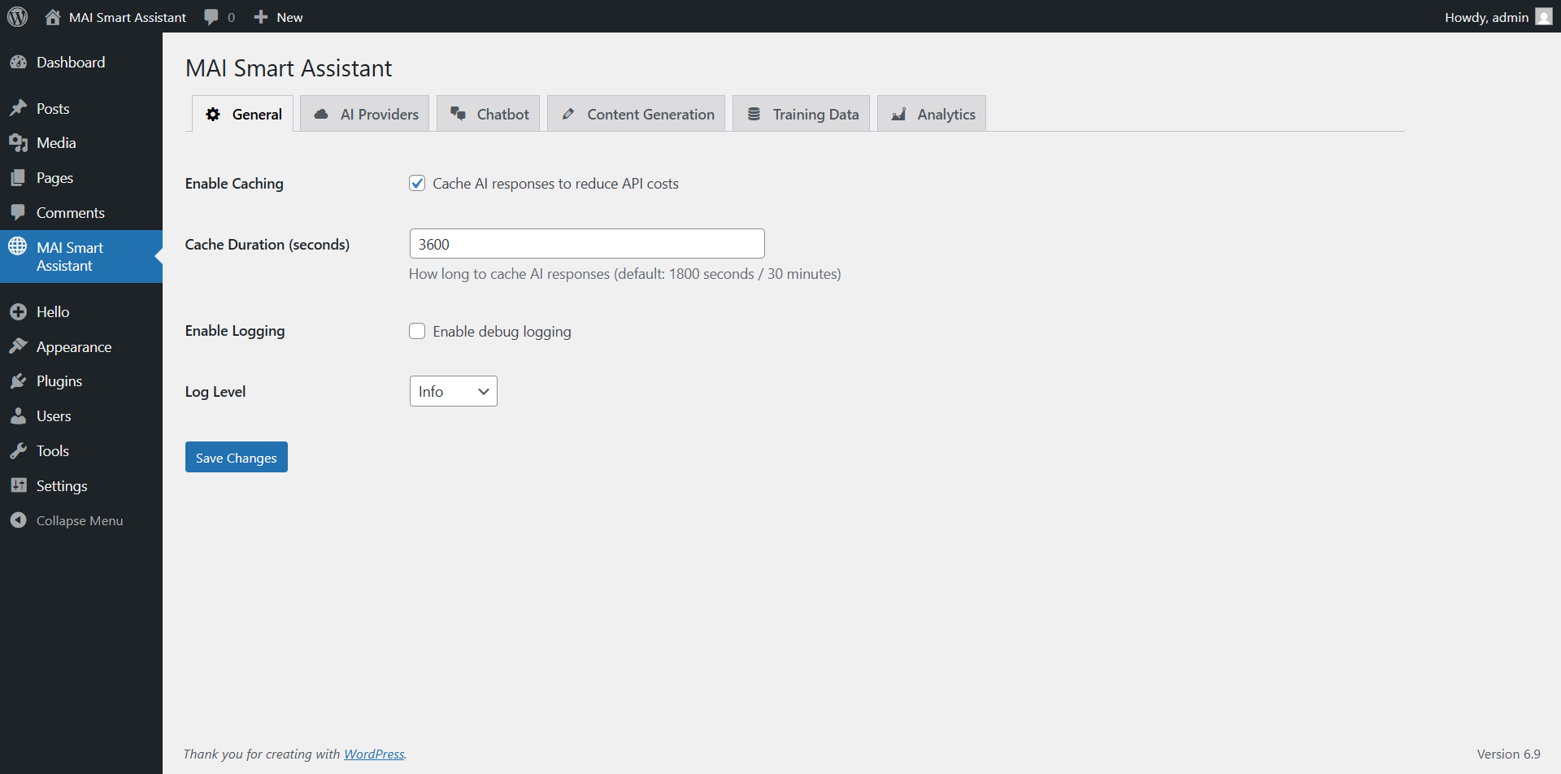Open Dashboard from the sidebar
The image size is (1561, 774).
point(81,63)
